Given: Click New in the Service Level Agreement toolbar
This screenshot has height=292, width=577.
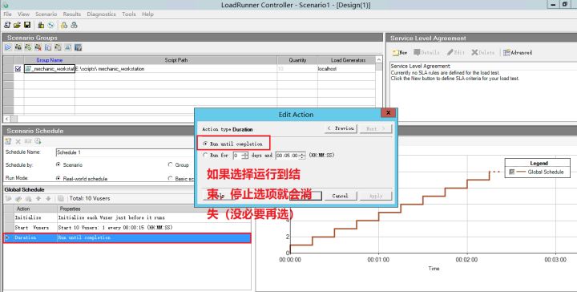Looking at the screenshot, I should tap(400, 53).
